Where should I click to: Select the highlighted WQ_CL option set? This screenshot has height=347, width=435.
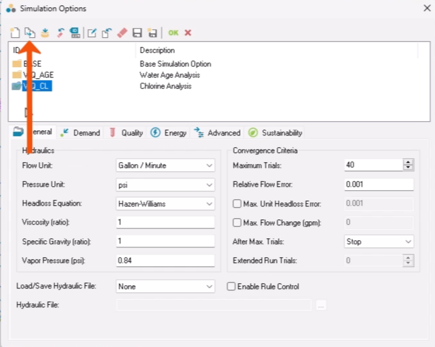point(37,86)
